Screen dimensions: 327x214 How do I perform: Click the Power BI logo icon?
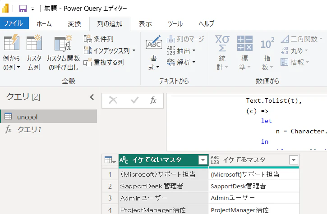(x=5, y=8)
